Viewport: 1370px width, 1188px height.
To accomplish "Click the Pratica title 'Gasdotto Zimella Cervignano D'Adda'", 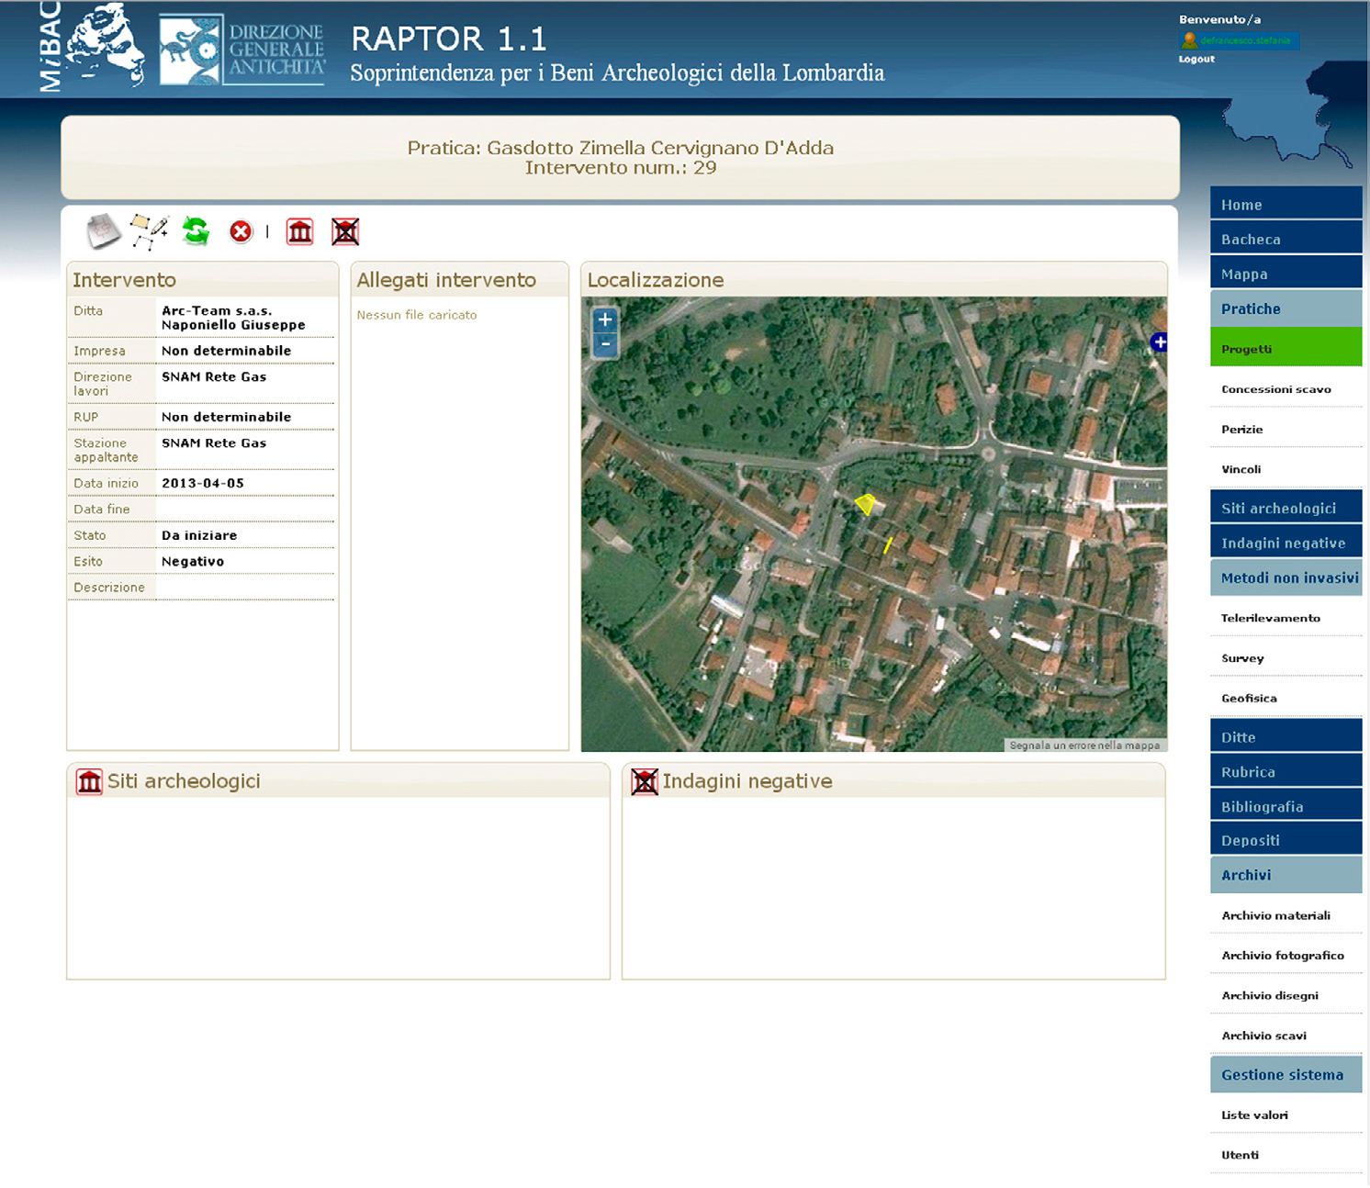I will coord(660,148).
